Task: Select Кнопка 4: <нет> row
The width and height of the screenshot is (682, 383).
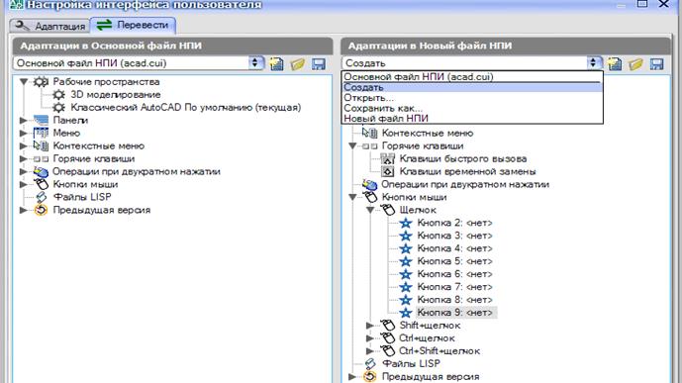Action: coord(454,248)
